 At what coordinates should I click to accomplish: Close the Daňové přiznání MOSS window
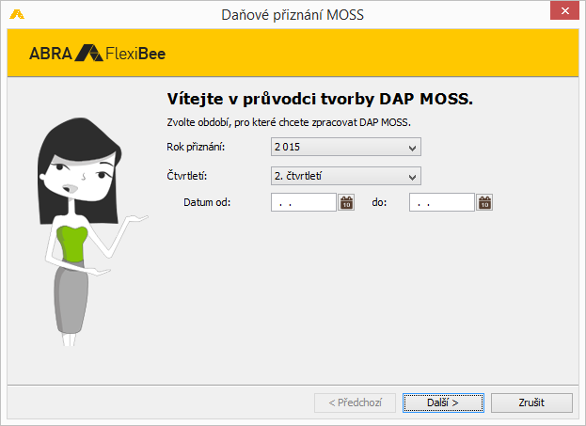click(564, 11)
